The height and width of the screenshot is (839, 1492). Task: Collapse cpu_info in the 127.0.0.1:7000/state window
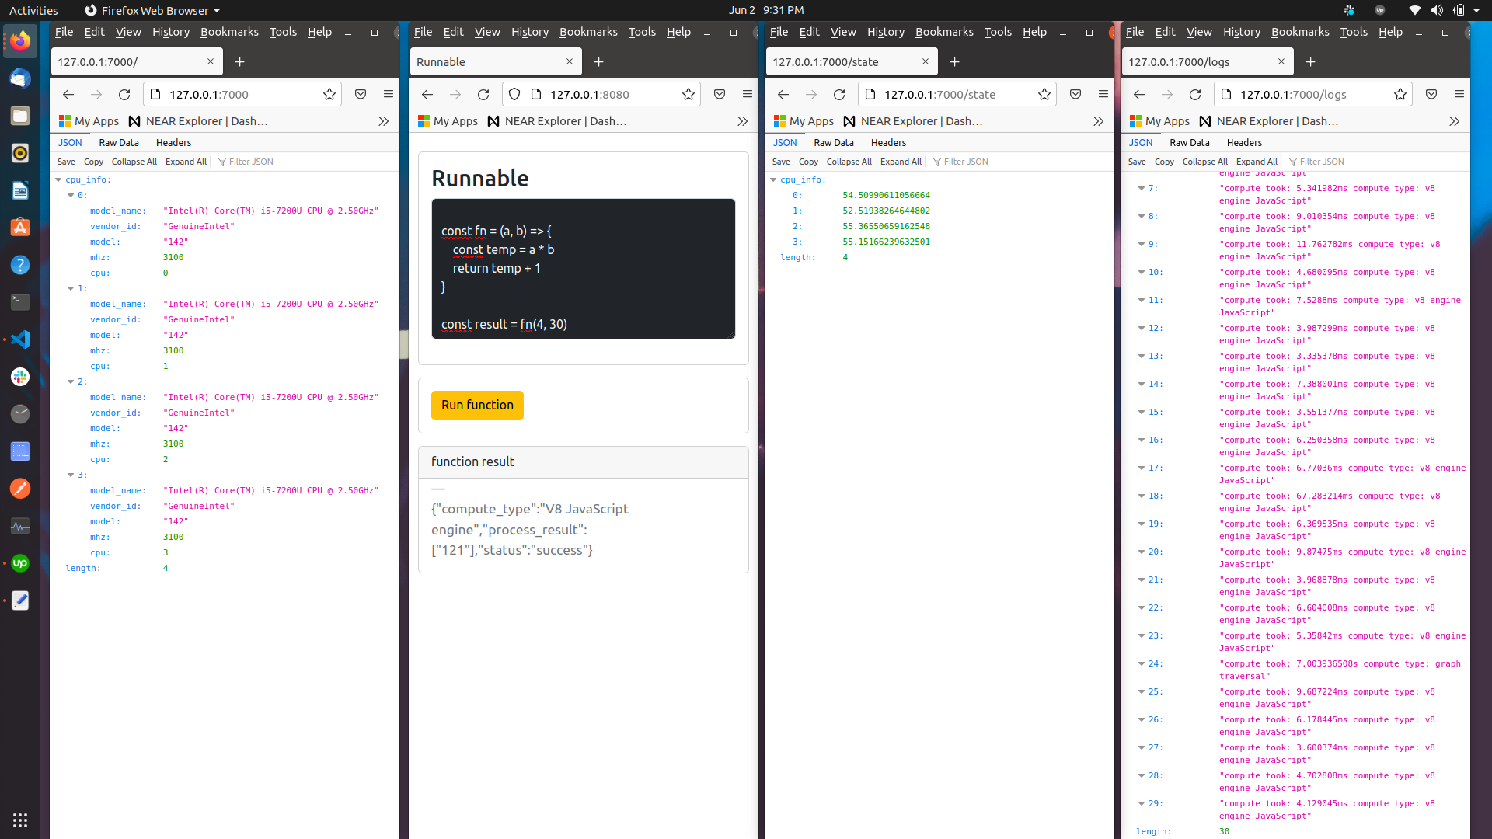[x=773, y=179]
